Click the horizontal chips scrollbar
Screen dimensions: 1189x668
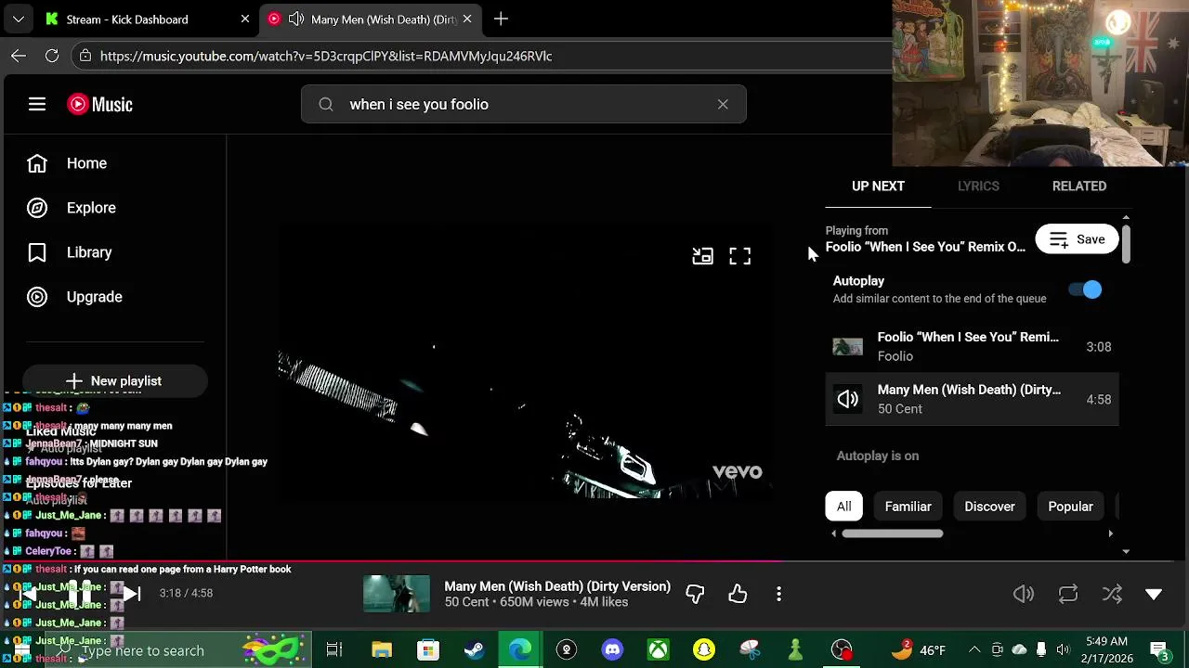pos(893,533)
